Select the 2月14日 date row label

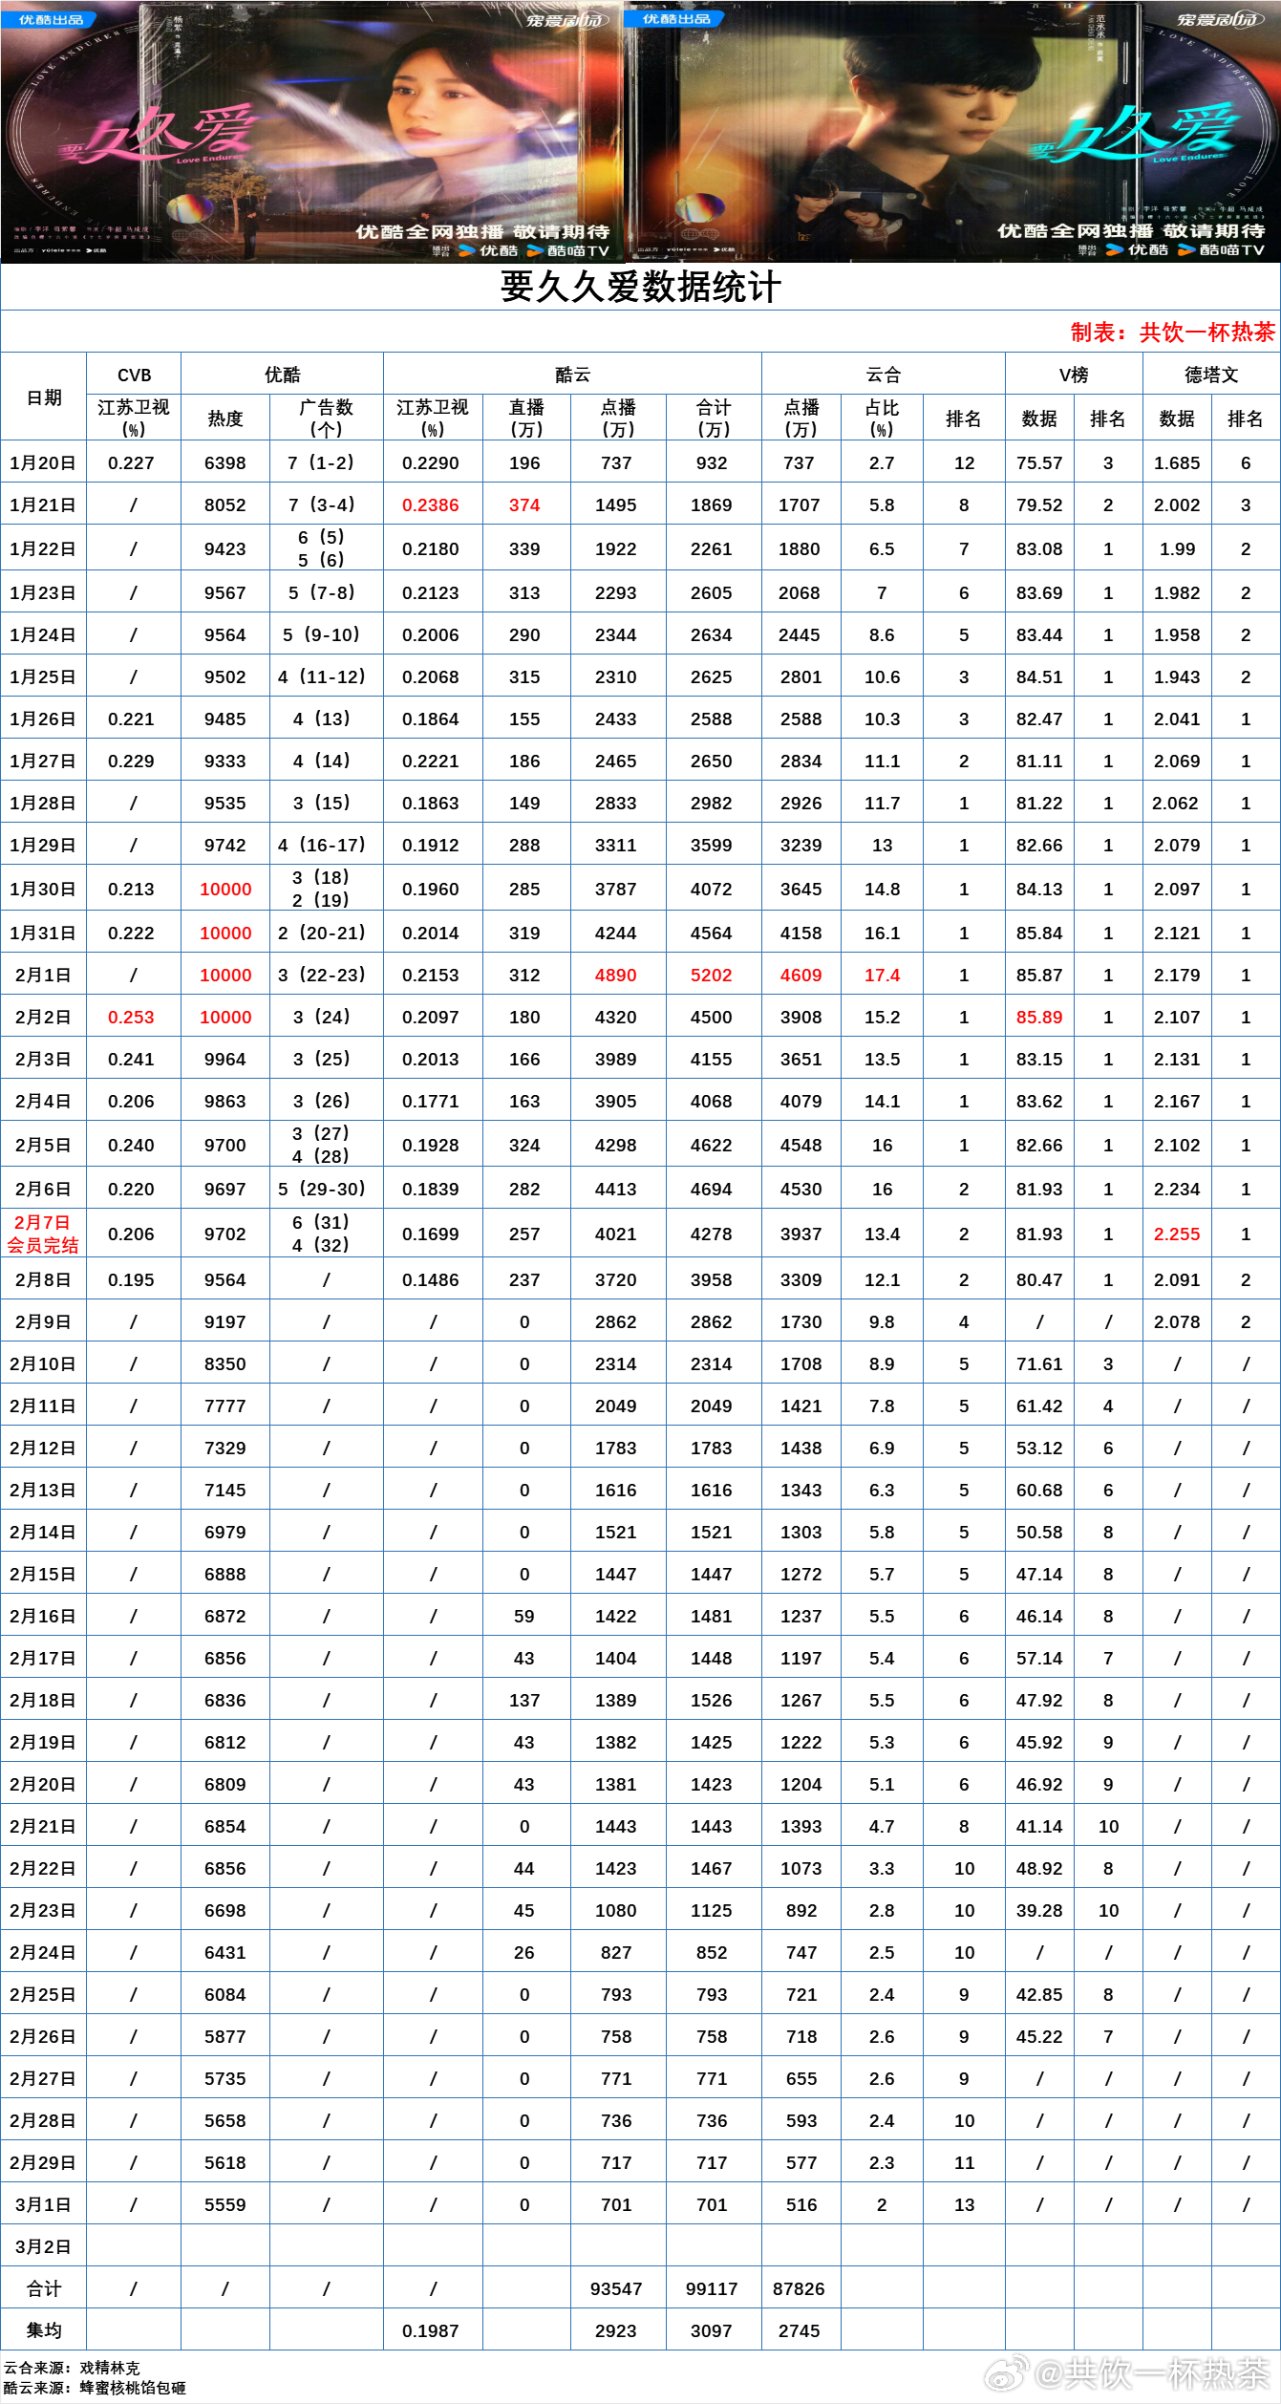click(x=43, y=1532)
